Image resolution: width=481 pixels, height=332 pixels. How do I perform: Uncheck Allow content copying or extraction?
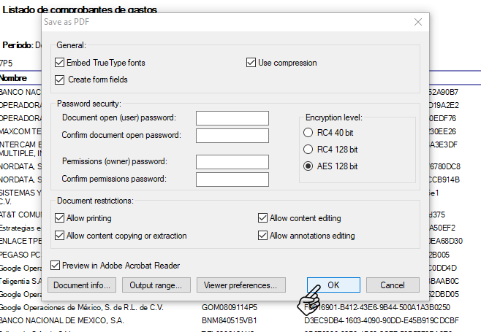click(x=60, y=236)
